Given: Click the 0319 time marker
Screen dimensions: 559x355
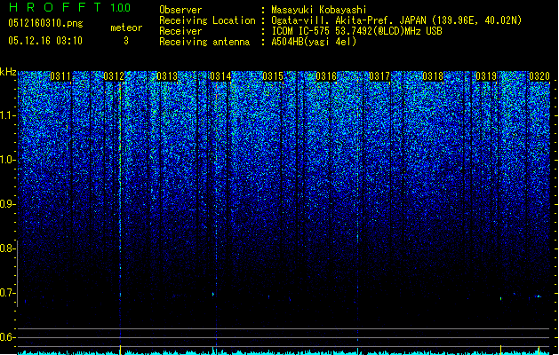Looking at the screenshot, I should click(x=486, y=76).
